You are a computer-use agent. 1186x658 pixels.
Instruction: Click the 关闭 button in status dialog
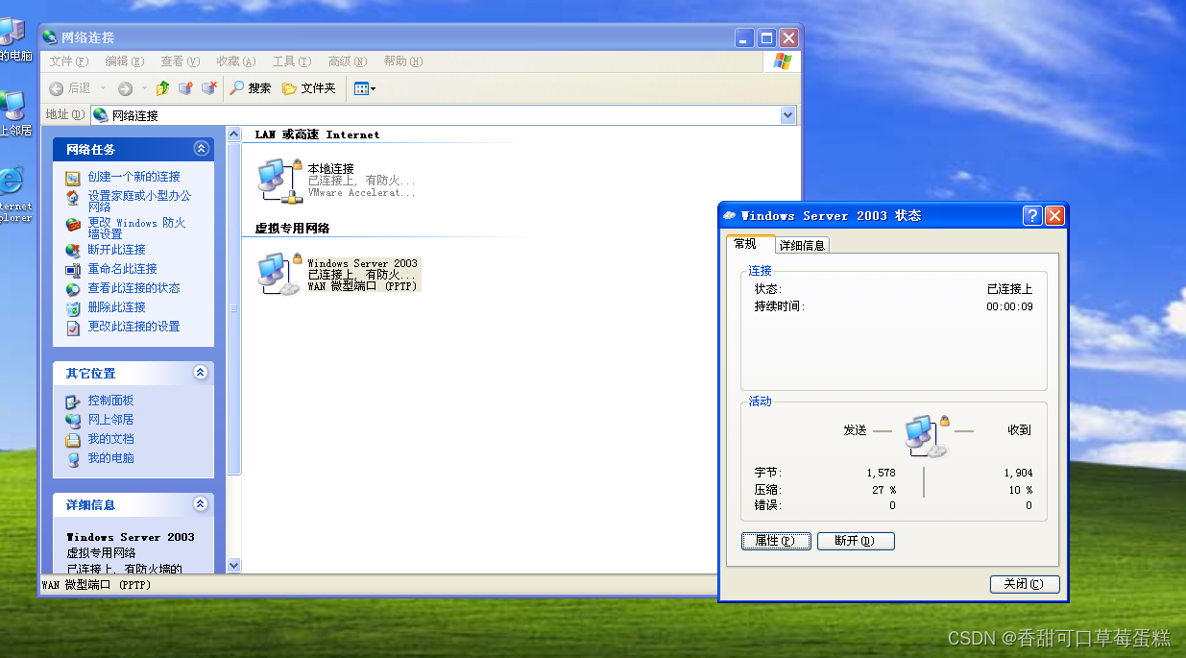1025,584
